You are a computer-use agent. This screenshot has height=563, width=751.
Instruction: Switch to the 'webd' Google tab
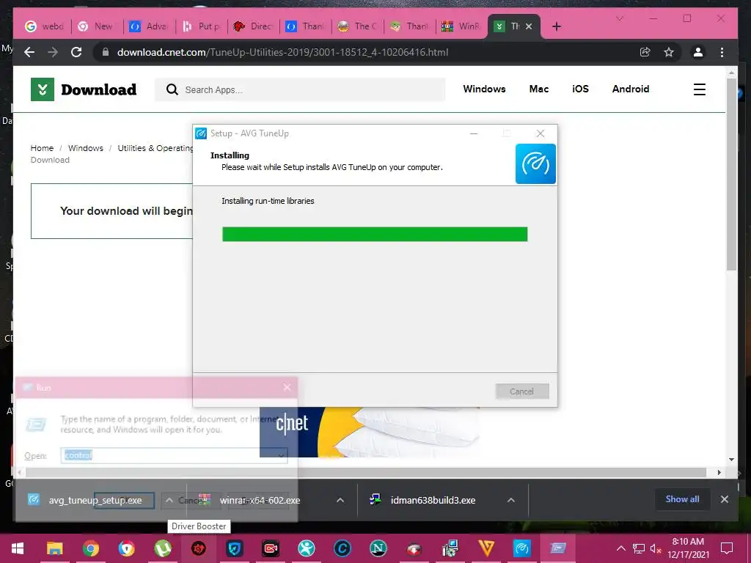point(44,26)
